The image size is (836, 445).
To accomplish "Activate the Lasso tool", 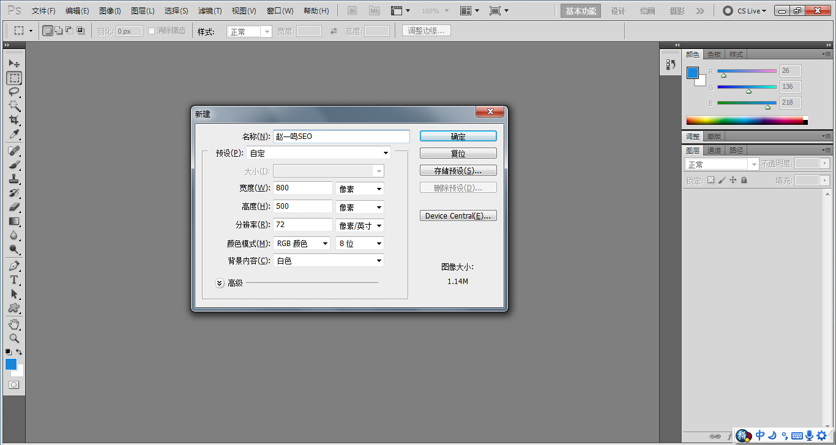I will click(x=14, y=92).
